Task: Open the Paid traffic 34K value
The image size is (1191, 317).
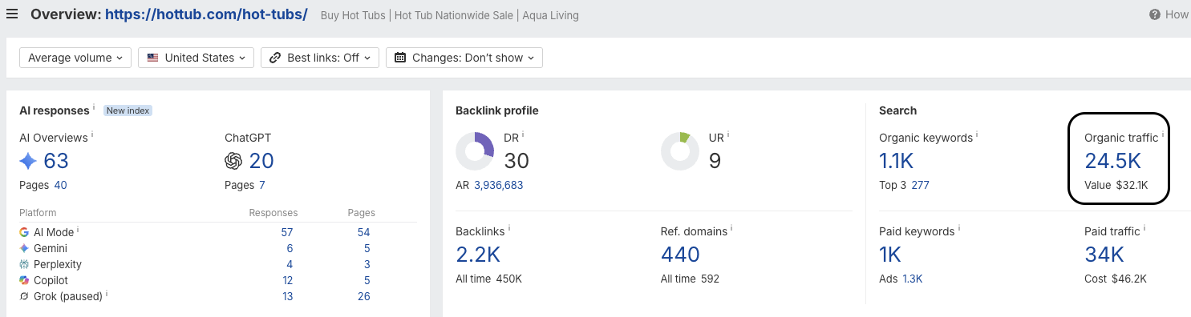Action: pyautogui.click(x=1104, y=255)
